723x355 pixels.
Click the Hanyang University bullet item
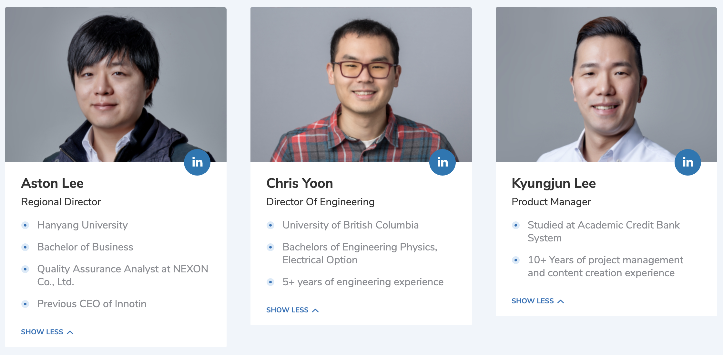click(82, 225)
